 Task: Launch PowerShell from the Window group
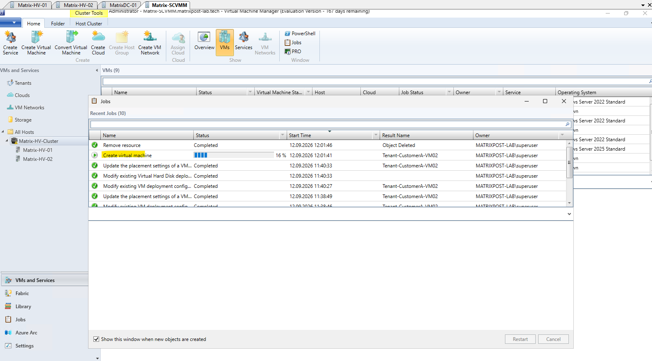click(x=300, y=34)
